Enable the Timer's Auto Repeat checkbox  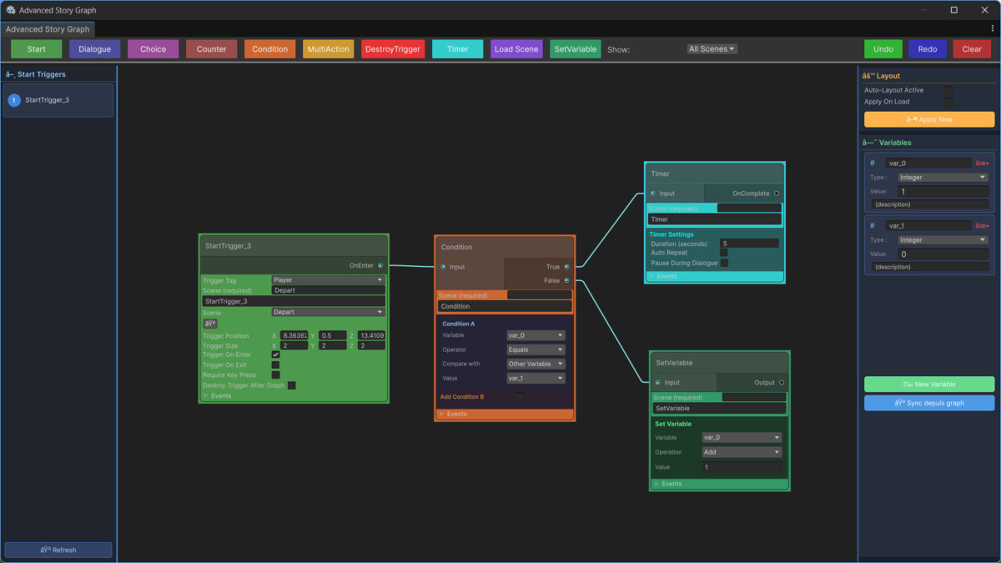click(x=724, y=253)
